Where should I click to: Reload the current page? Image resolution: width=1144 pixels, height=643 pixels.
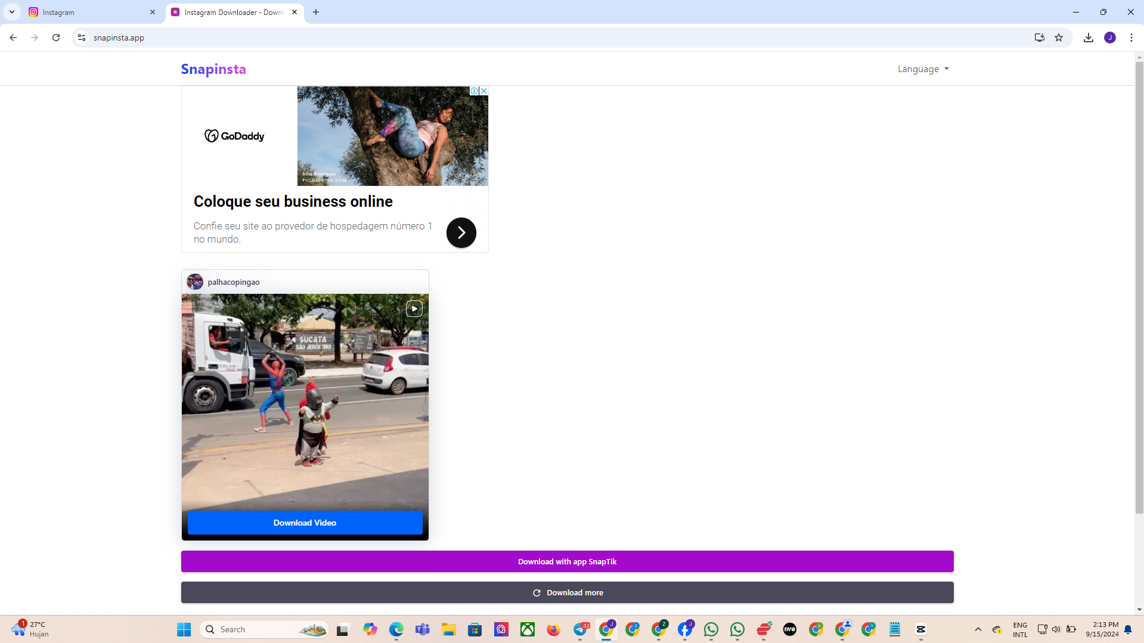point(56,38)
